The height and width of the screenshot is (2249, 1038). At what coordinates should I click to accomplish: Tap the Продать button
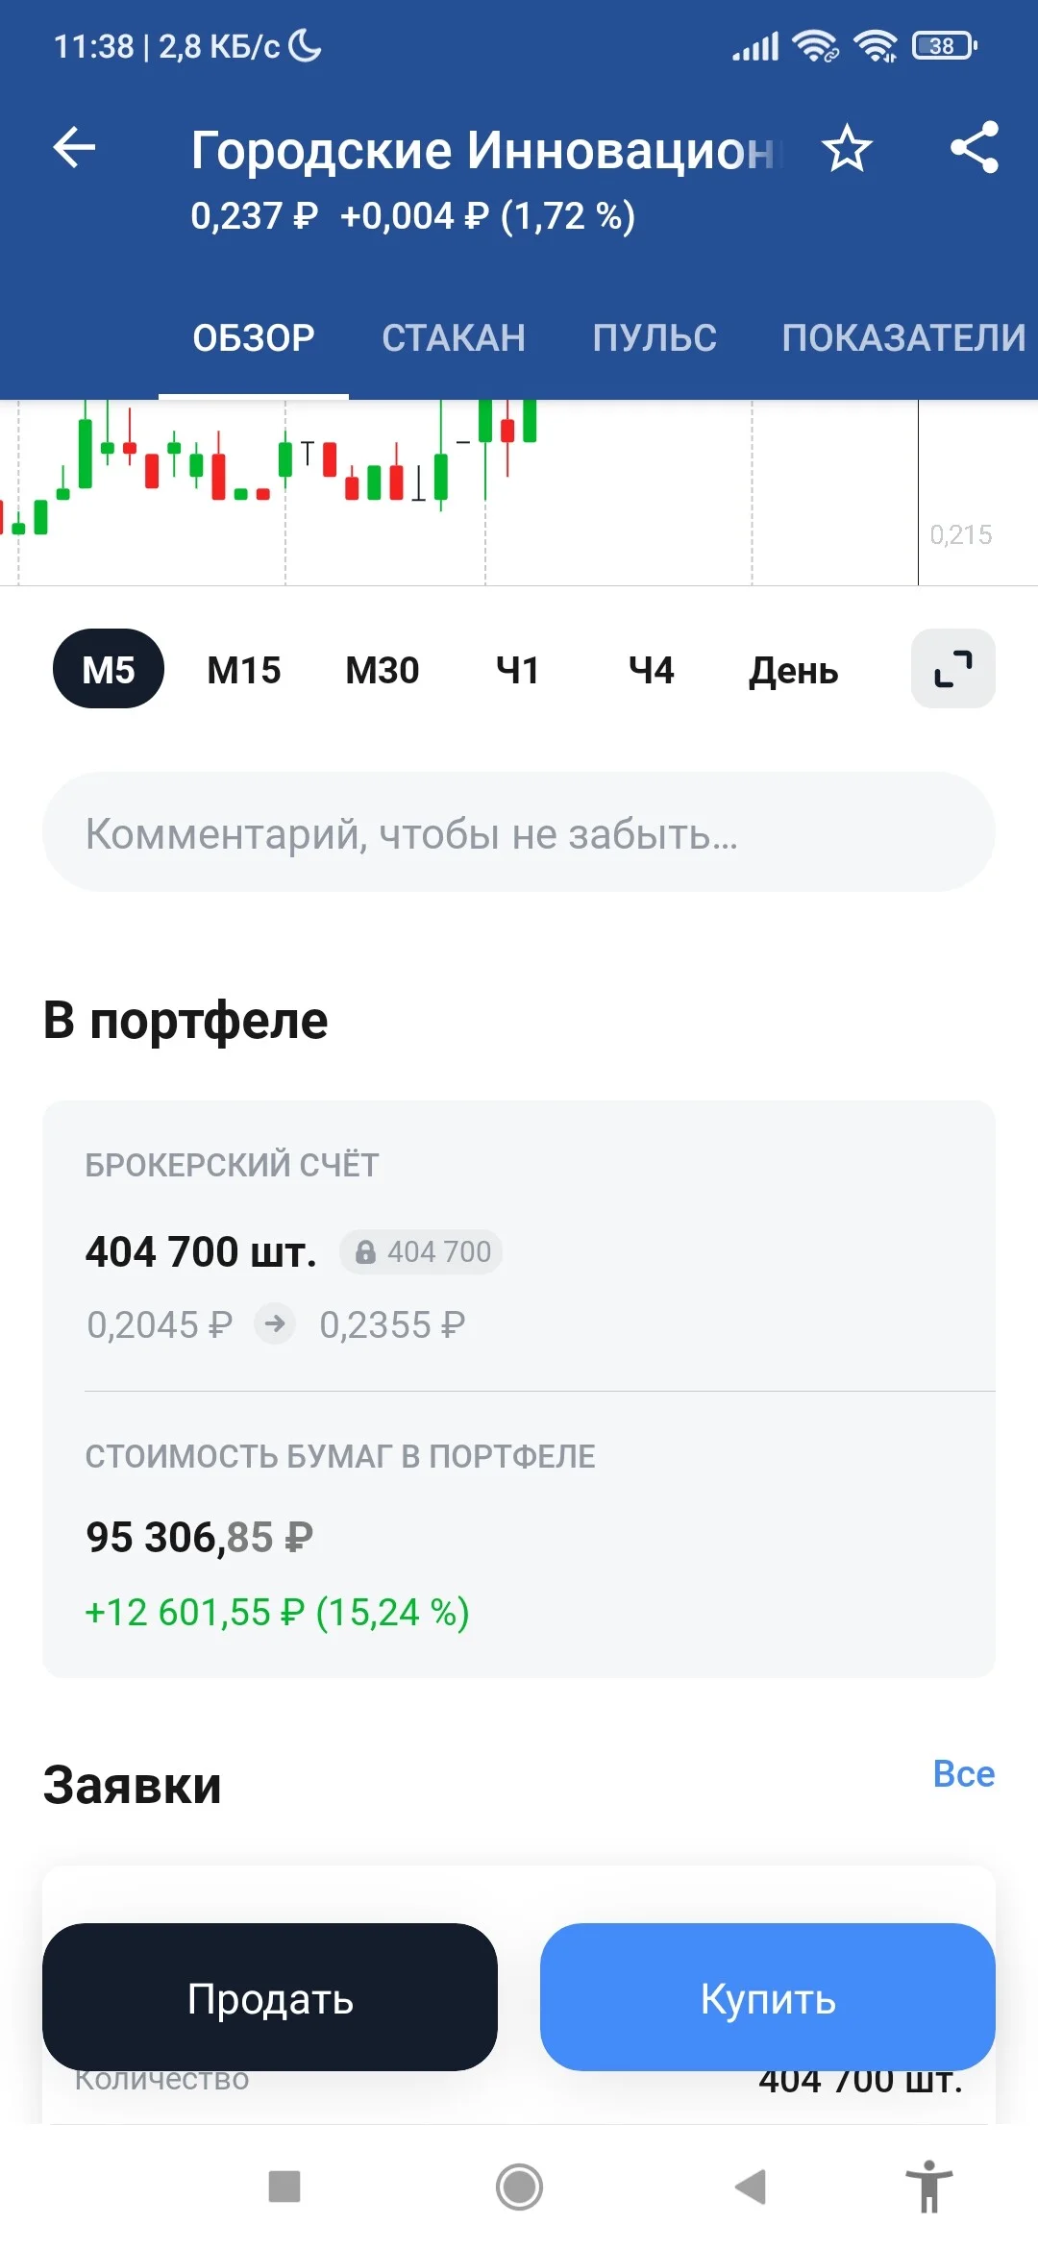click(270, 1997)
